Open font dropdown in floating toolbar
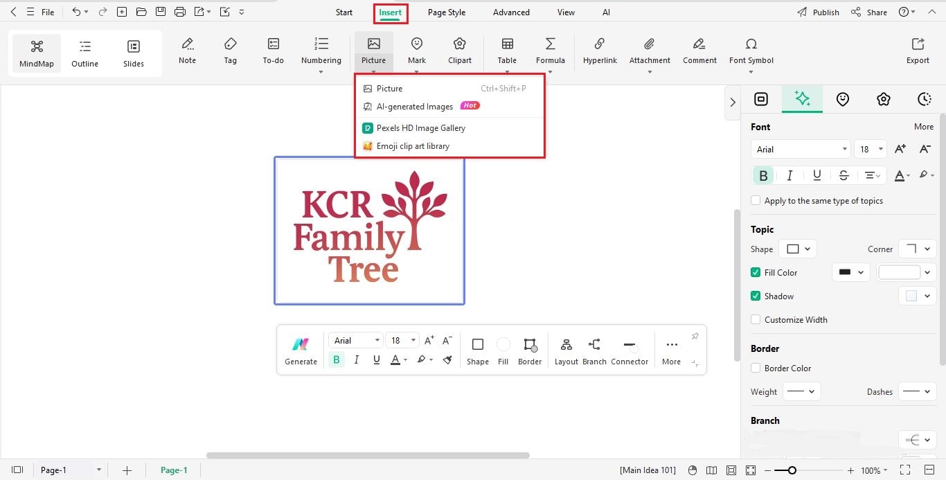 356,340
